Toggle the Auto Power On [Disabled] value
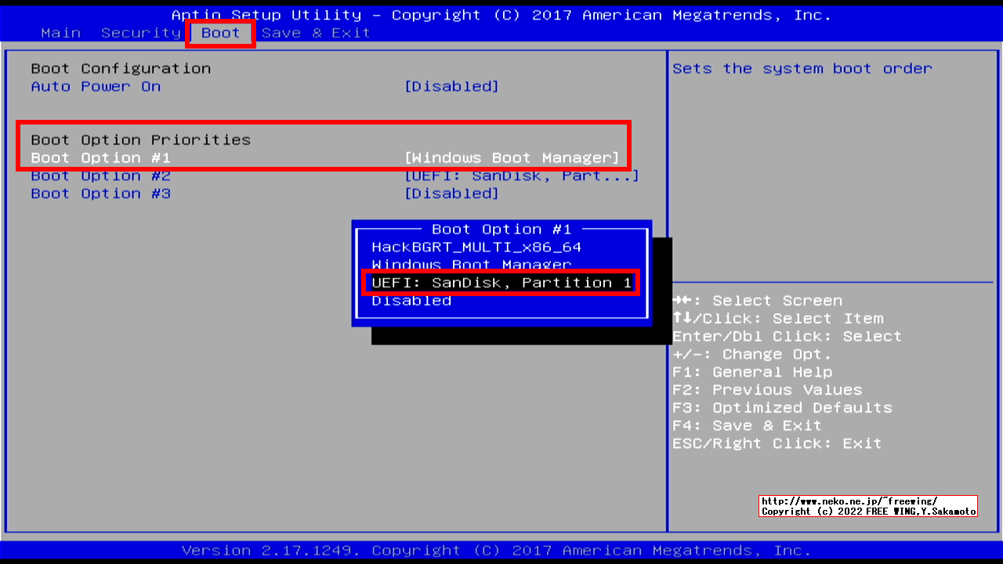The image size is (1003, 564). pos(451,86)
